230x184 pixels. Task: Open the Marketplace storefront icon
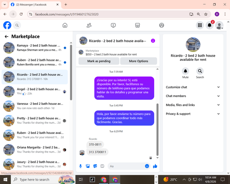tap(138, 25)
